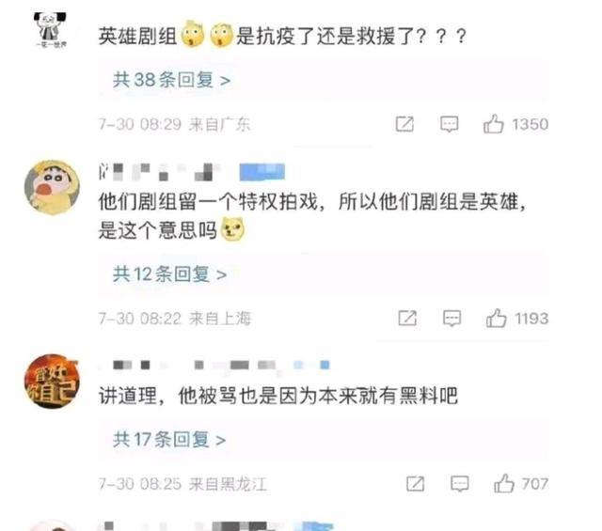The image size is (602, 531).
Task: Reply to the 广东 comment via speech bubble
Action: [x=449, y=124]
